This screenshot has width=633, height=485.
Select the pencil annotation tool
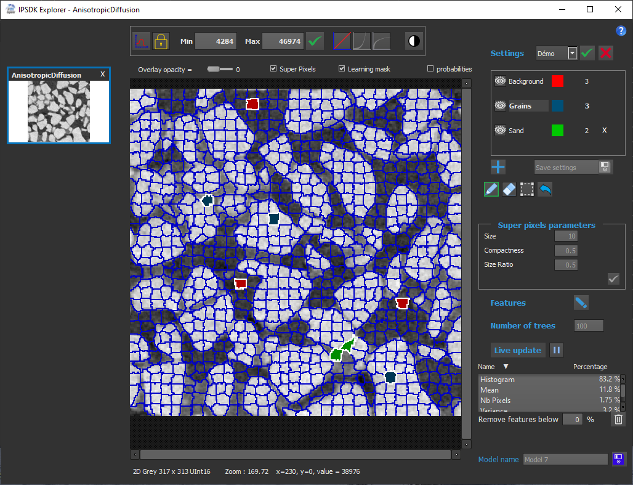491,189
